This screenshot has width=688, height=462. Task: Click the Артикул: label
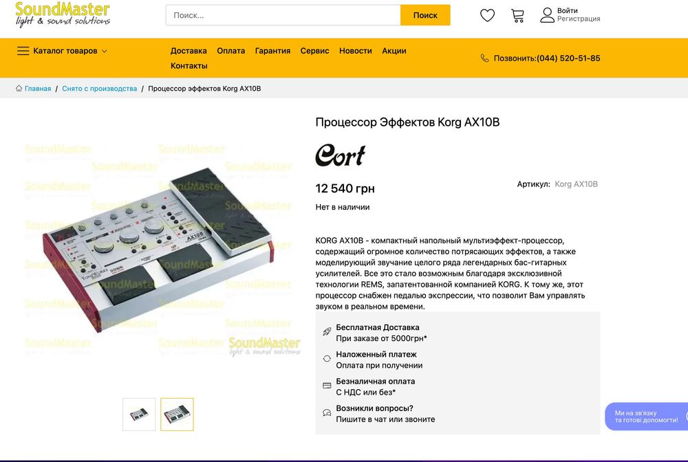[533, 184]
